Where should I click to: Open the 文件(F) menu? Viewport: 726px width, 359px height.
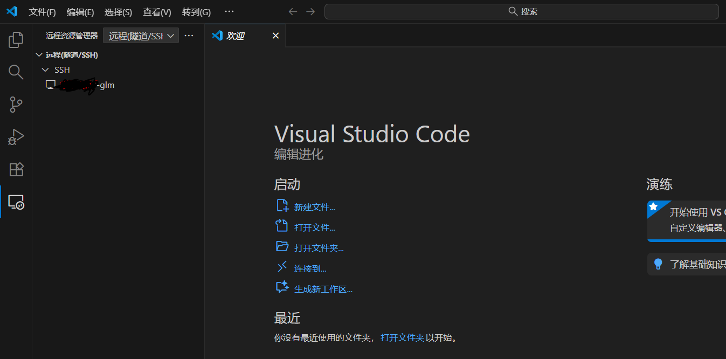(x=42, y=11)
